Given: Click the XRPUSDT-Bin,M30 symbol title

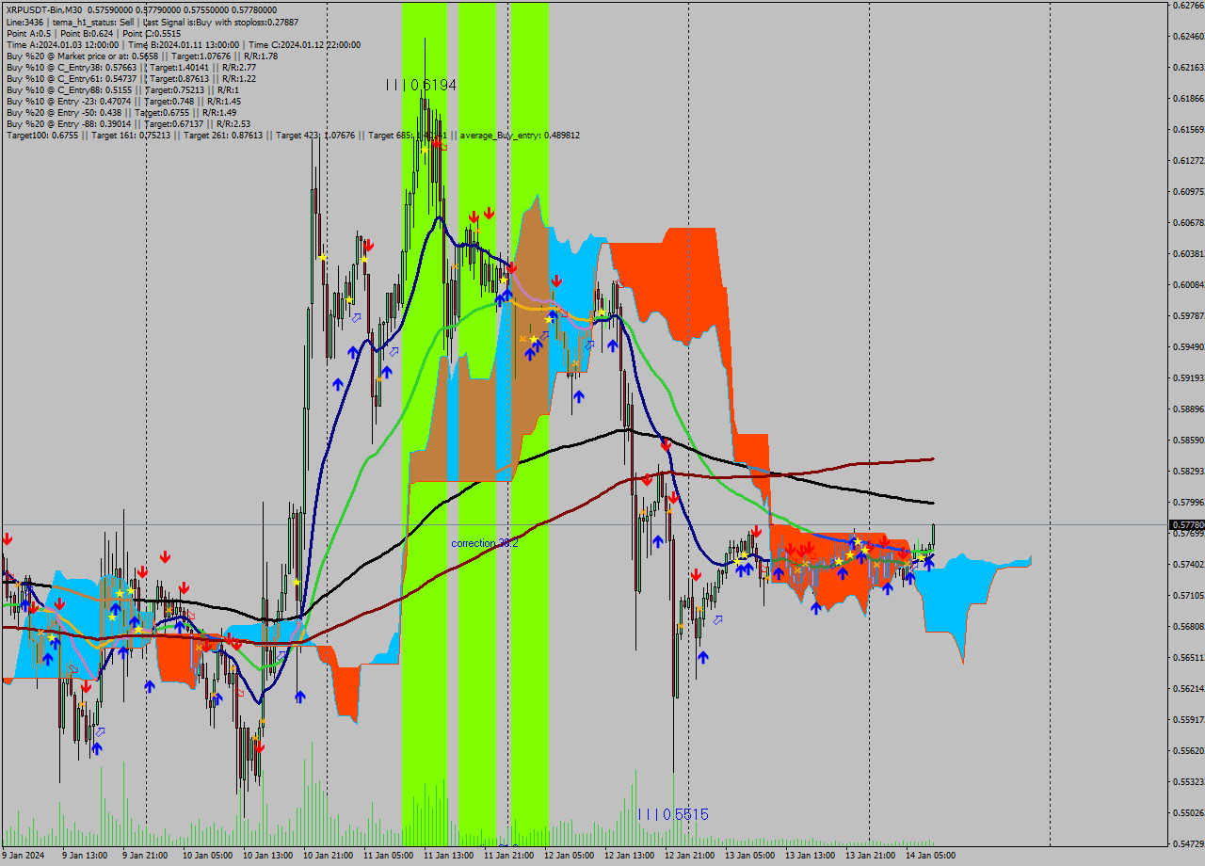Looking at the screenshot, I should [43, 9].
